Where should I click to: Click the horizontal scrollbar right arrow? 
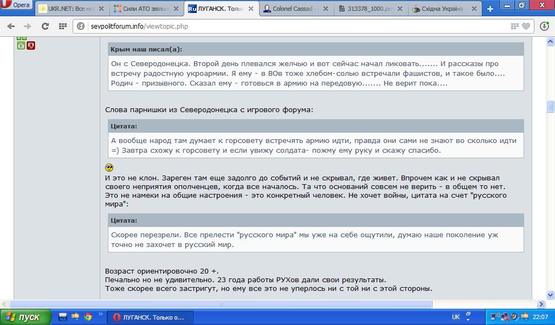[540, 304]
